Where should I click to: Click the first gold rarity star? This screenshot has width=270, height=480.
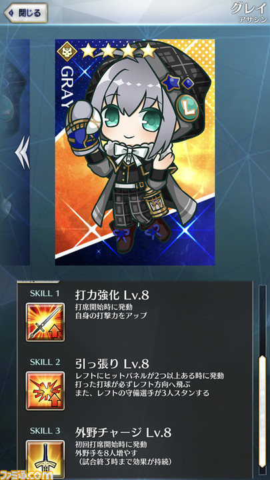point(89,50)
